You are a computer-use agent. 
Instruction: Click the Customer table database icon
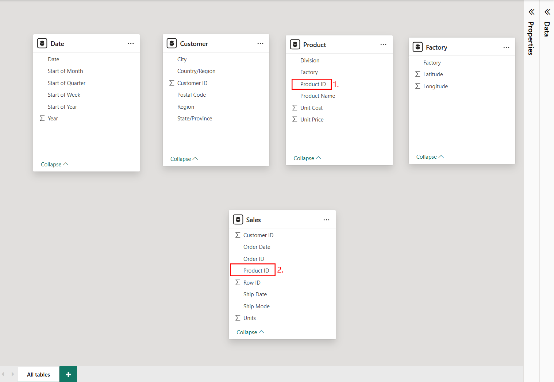pos(172,43)
